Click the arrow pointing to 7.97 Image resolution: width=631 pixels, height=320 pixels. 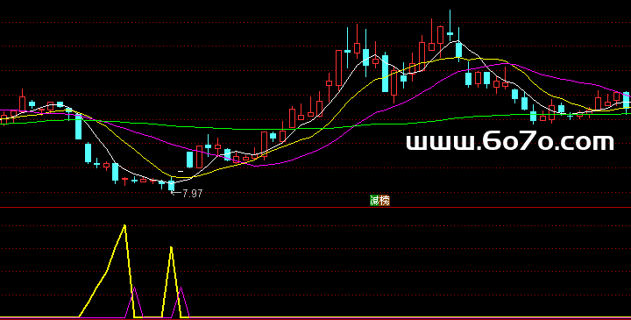click(176, 193)
